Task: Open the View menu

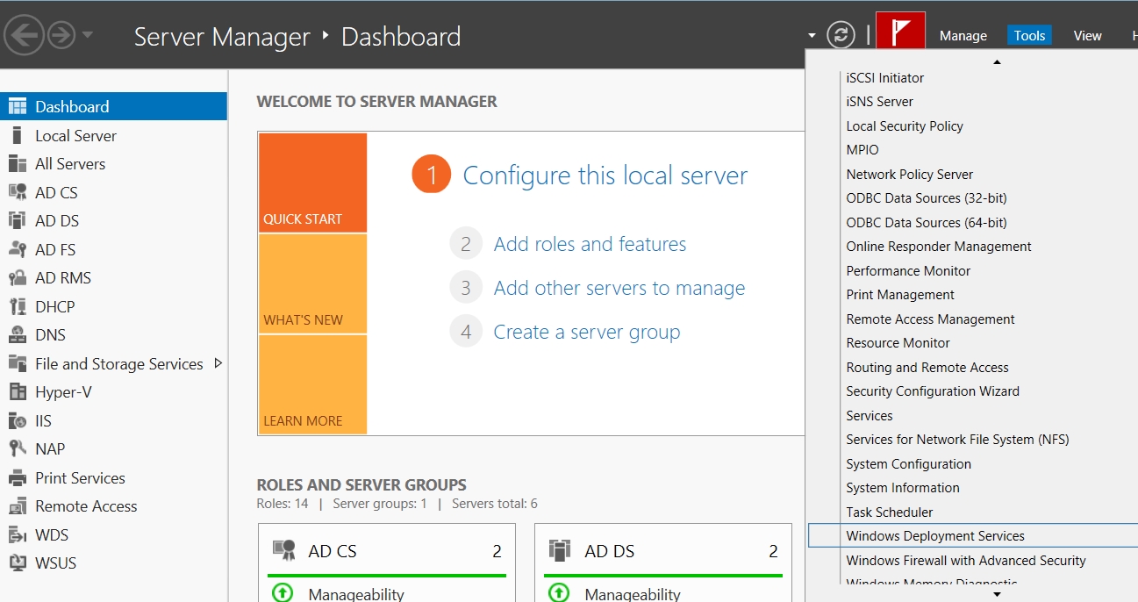Action: click(1087, 36)
